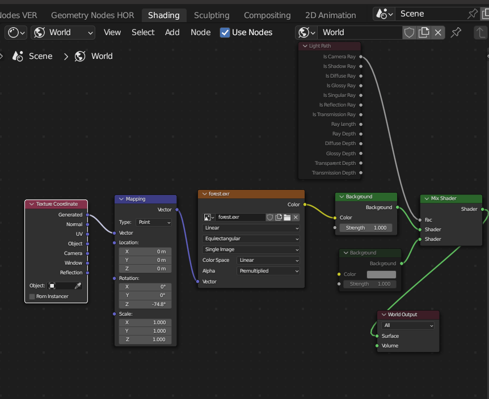
Task: Collapse the top Background node
Action: coord(342,197)
